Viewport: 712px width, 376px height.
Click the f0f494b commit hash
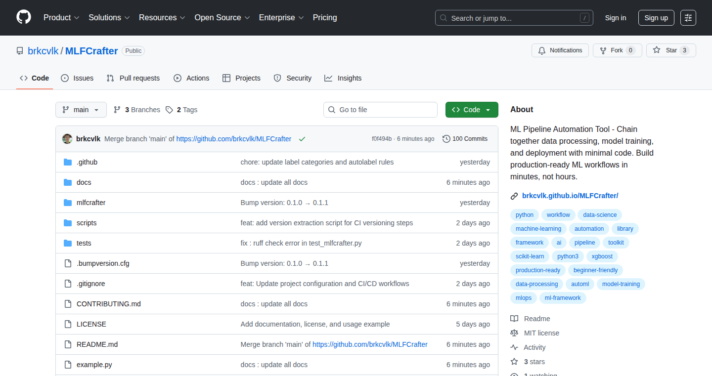382,139
